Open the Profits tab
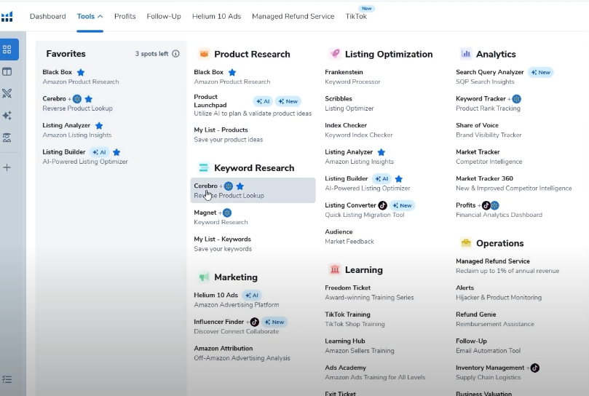Screen dimensions: 589x396 point(124,16)
